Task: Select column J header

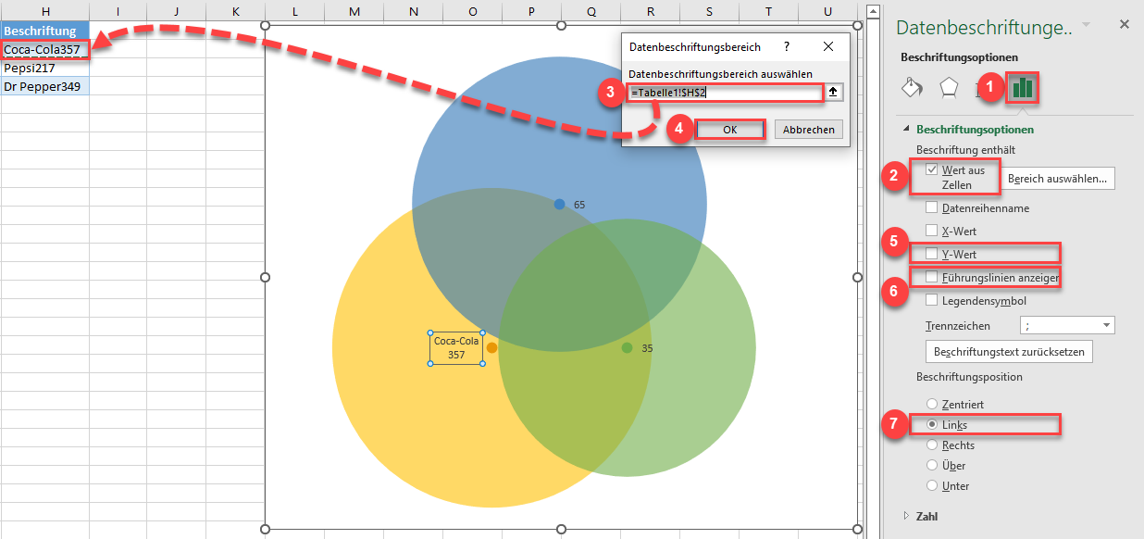Action: click(176, 10)
